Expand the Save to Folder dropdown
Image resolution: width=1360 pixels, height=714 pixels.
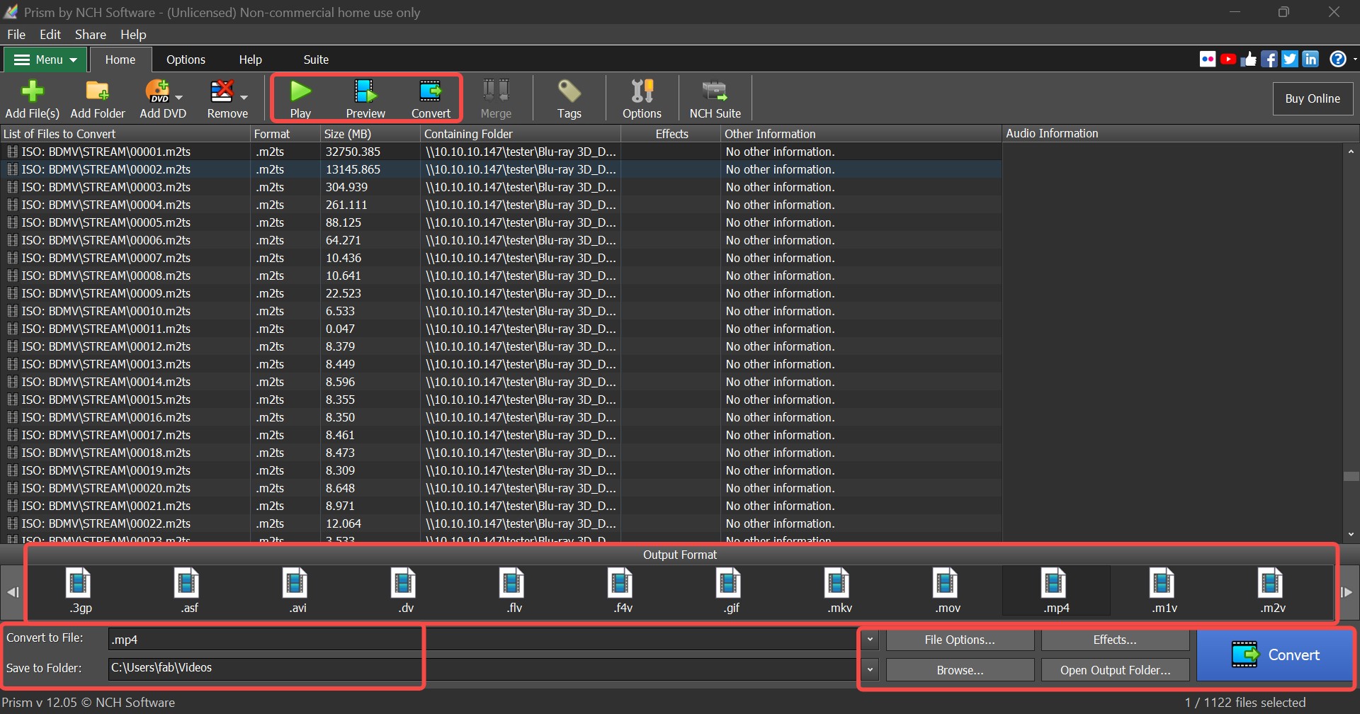click(868, 668)
